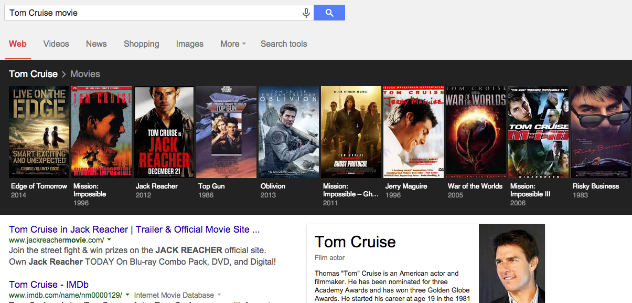Click the War of the Worlds poster

[x=476, y=132]
